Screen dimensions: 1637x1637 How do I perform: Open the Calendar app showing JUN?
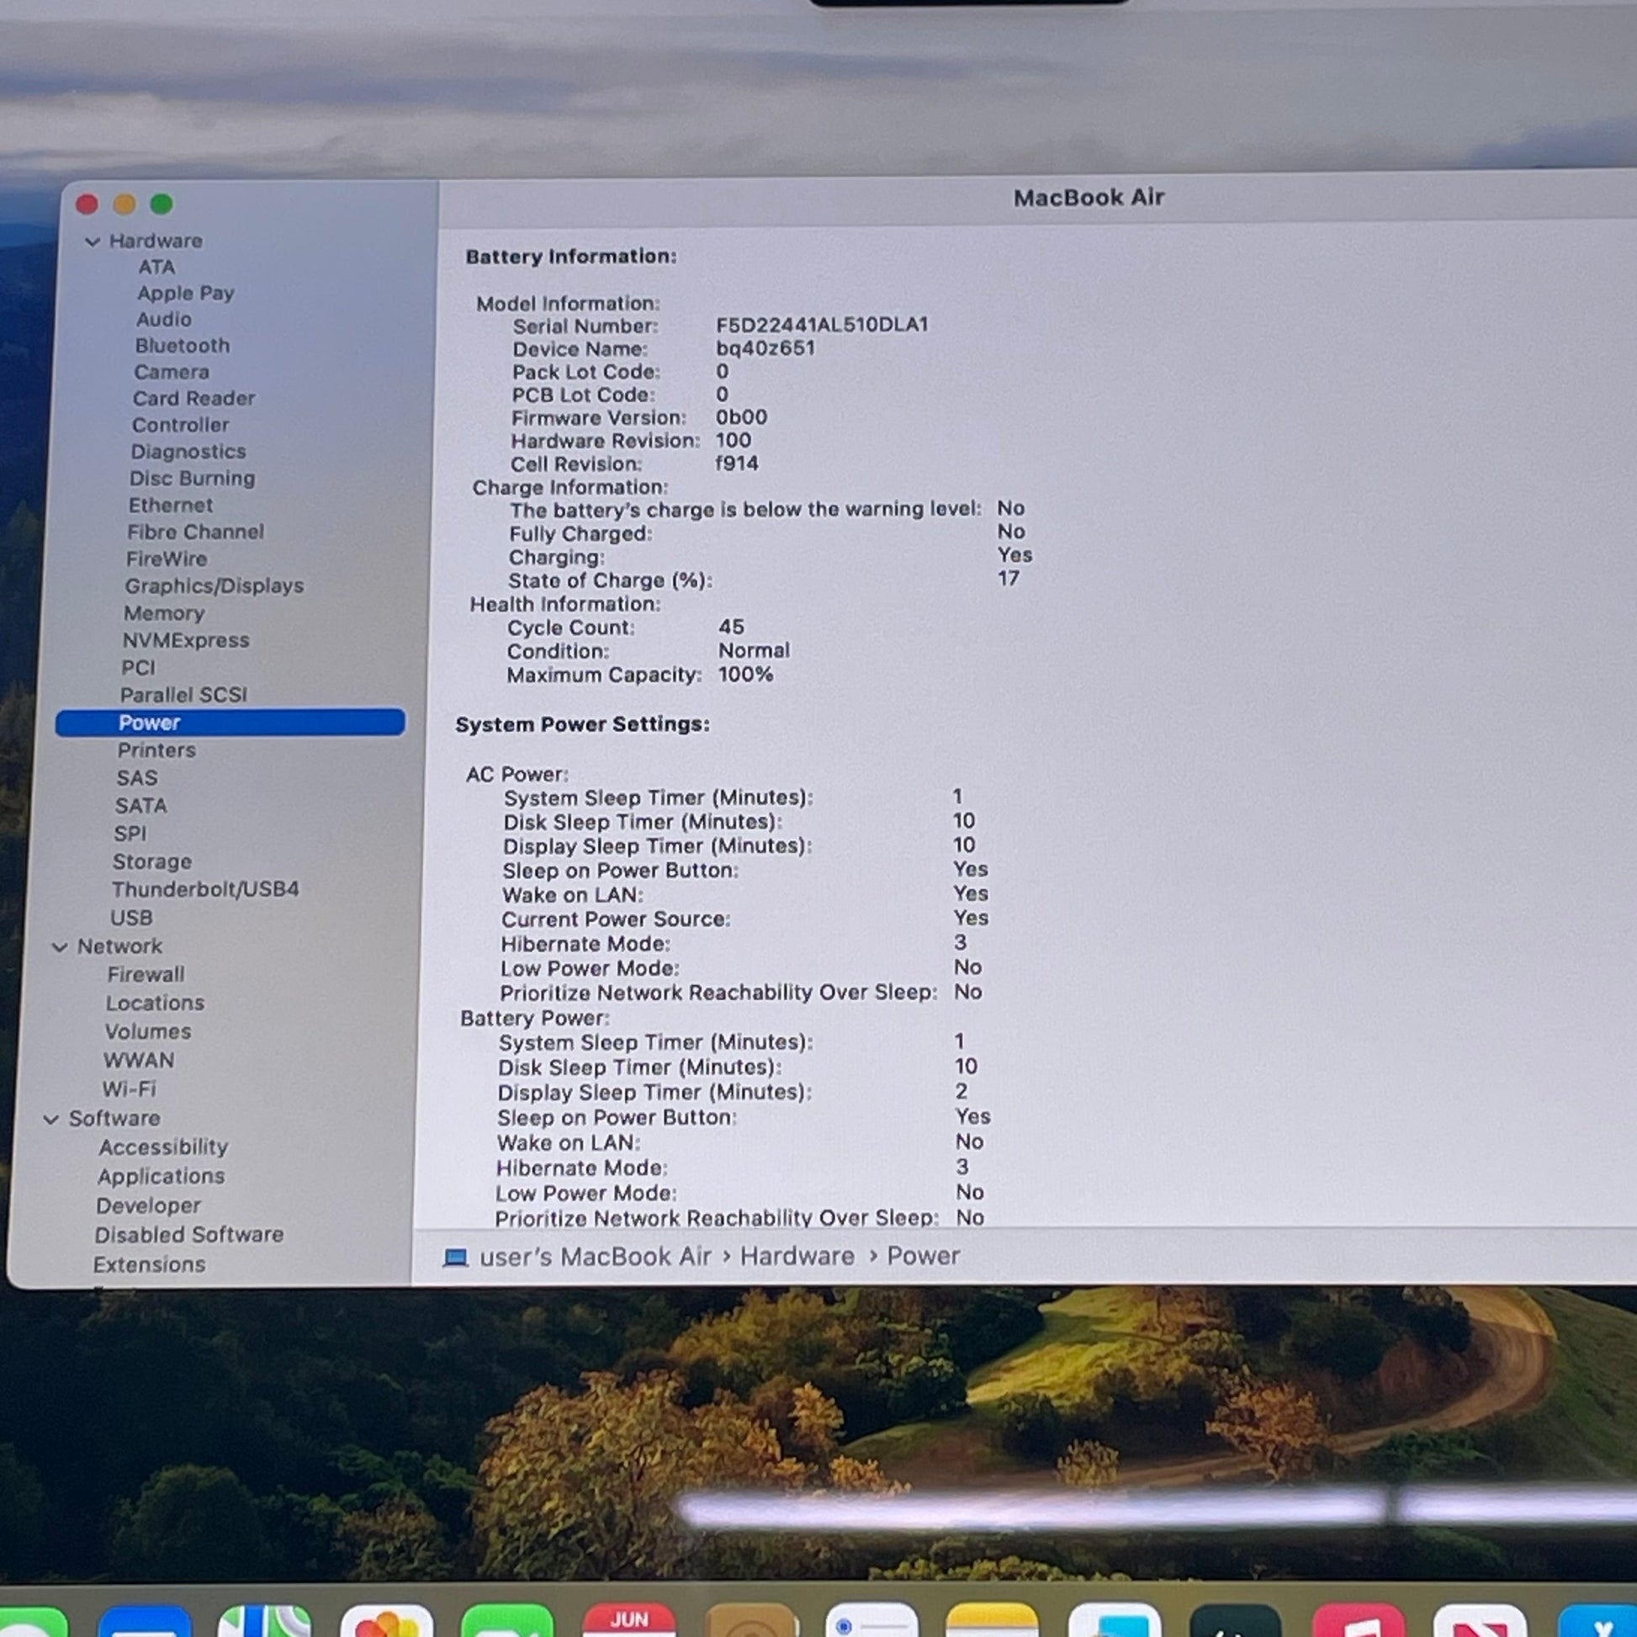pyautogui.click(x=628, y=1621)
